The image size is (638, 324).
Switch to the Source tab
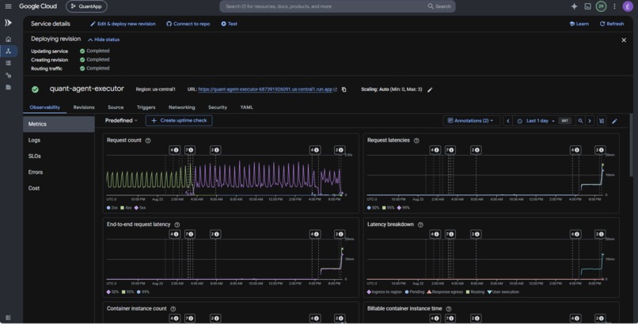click(x=116, y=107)
